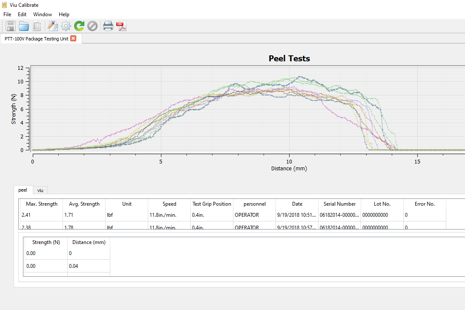Switch to the viu tab

pos(40,190)
